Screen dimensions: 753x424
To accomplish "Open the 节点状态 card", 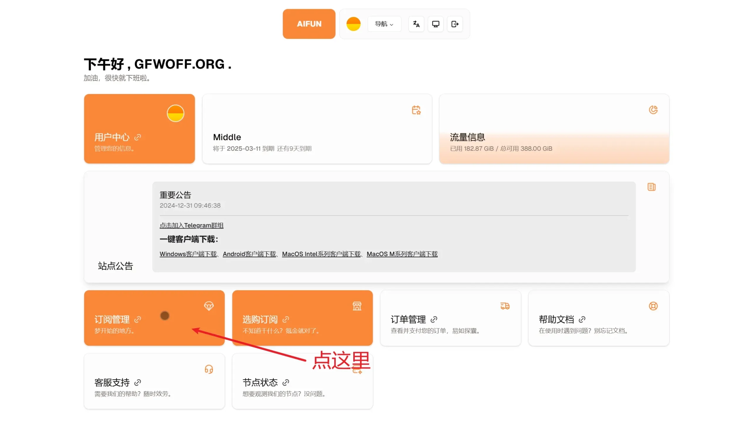I will click(x=302, y=381).
